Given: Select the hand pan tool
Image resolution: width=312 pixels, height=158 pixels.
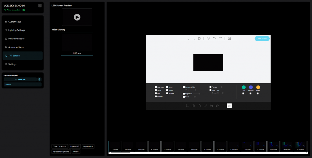Looking at the screenshot, I should click(199, 38).
